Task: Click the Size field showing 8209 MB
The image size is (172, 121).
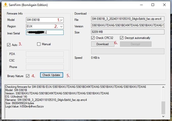Action: [x=128, y=32]
